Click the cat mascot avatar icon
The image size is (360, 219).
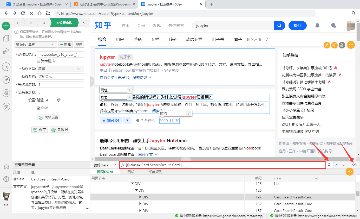pyautogui.click(x=6, y=197)
